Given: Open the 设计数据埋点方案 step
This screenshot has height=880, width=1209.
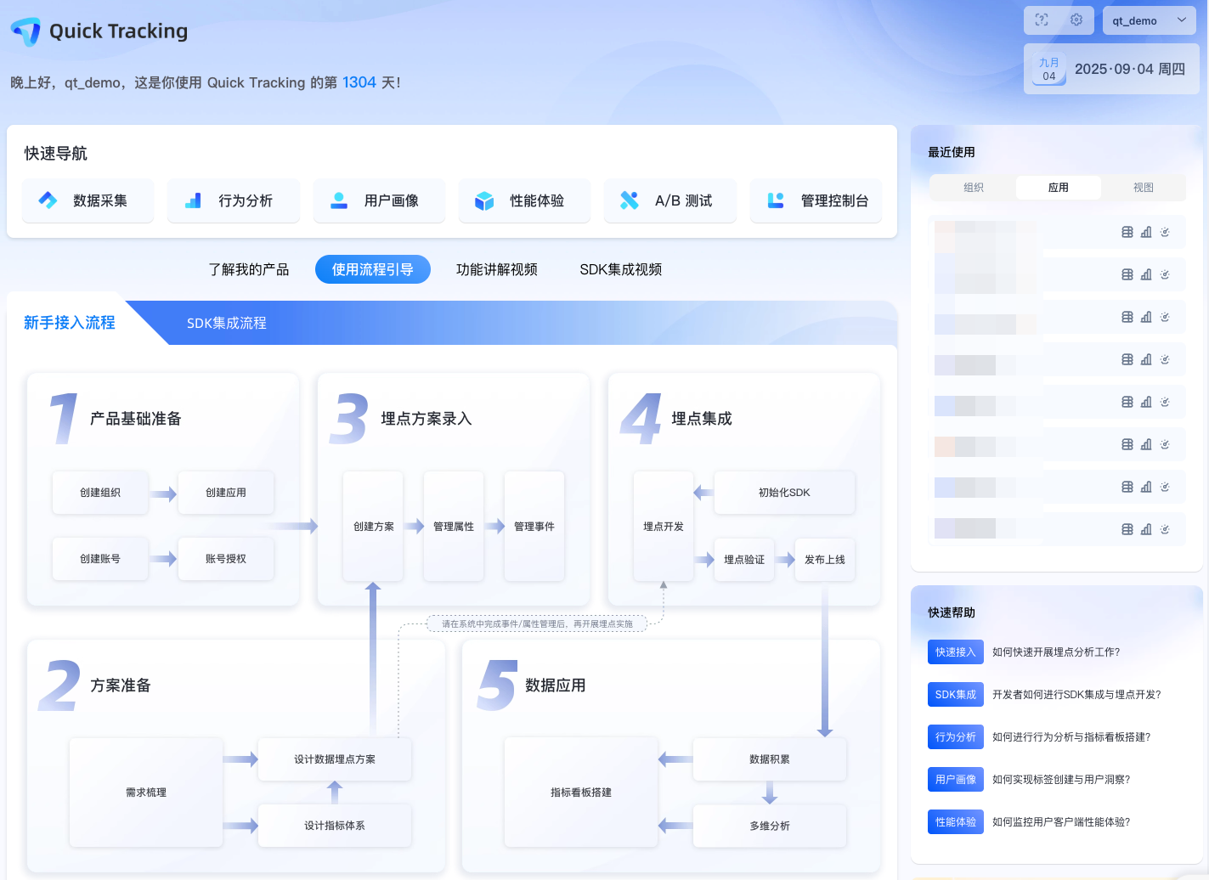Looking at the screenshot, I should click(335, 759).
